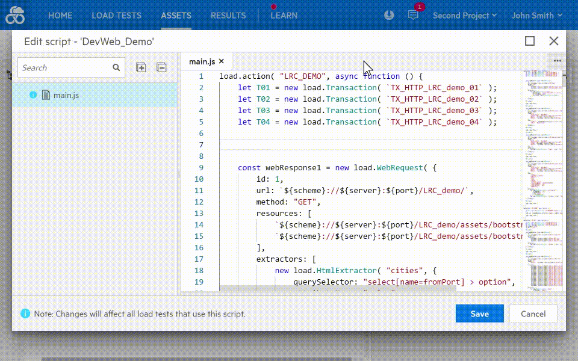Open the editor options ellipsis menu

[557, 60]
